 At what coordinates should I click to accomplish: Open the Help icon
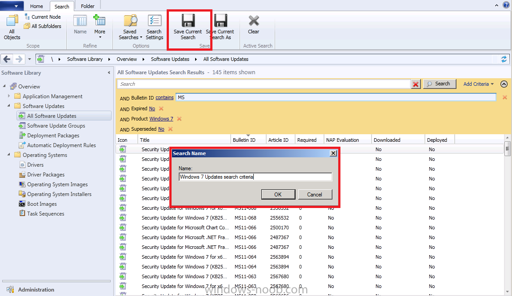pos(506,5)
